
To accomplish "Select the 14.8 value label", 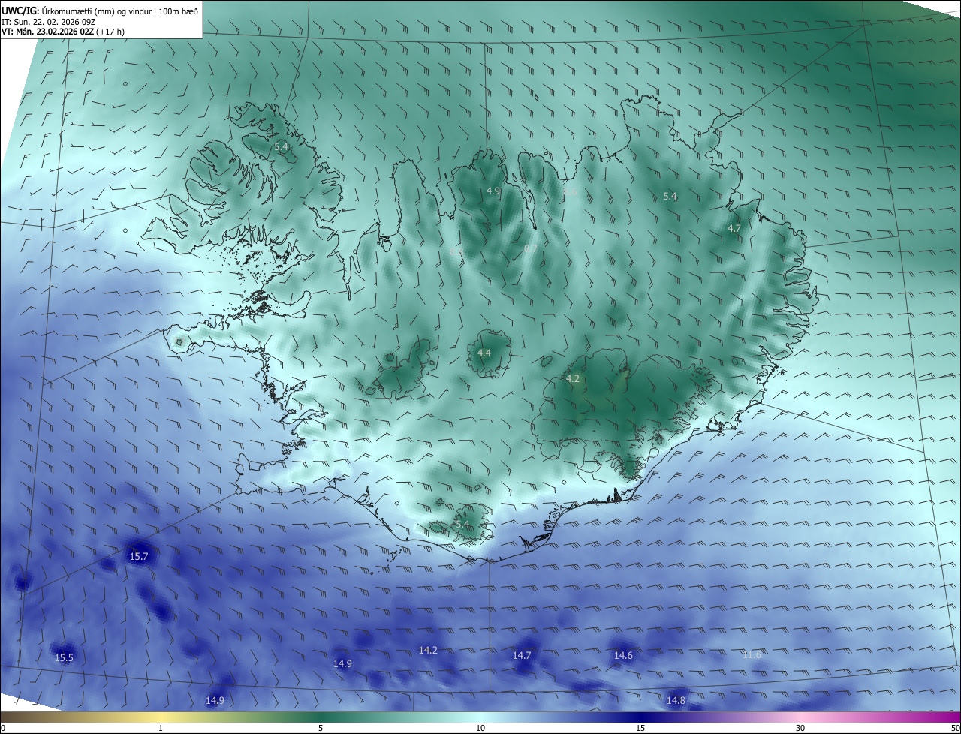I will coord(676,700).
